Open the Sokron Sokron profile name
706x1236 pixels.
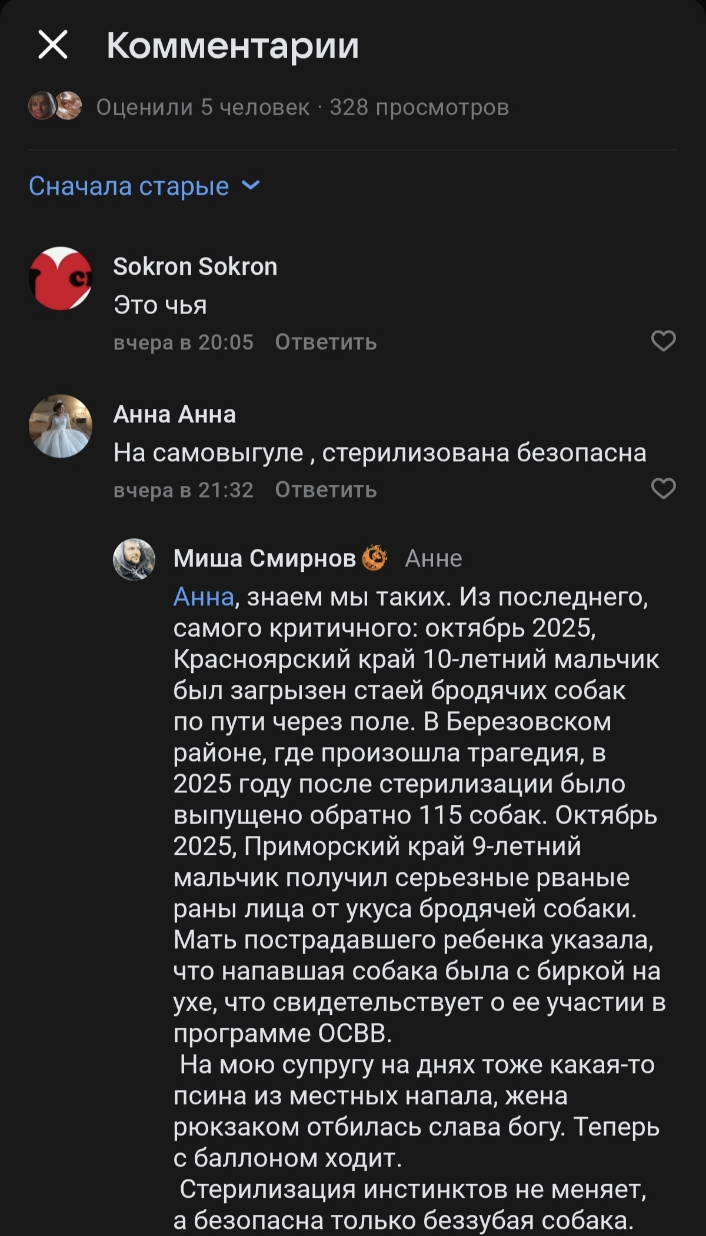[x=195, y=266]
